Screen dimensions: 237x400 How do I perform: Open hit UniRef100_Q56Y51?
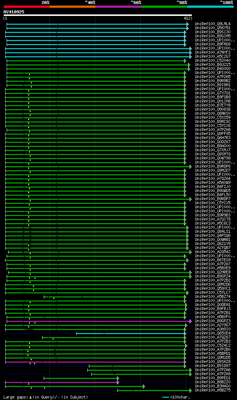tap(213, 28)
